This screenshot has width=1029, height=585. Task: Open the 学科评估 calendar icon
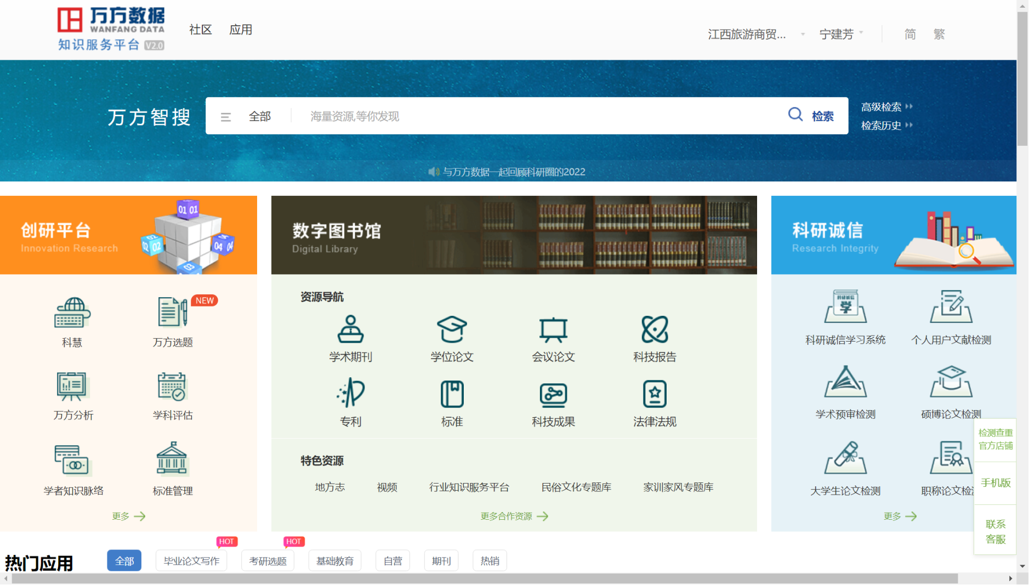(x=173, y=386)
